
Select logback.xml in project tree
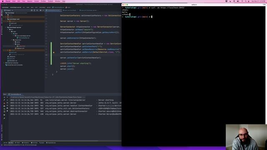click(x=20, y=48)
